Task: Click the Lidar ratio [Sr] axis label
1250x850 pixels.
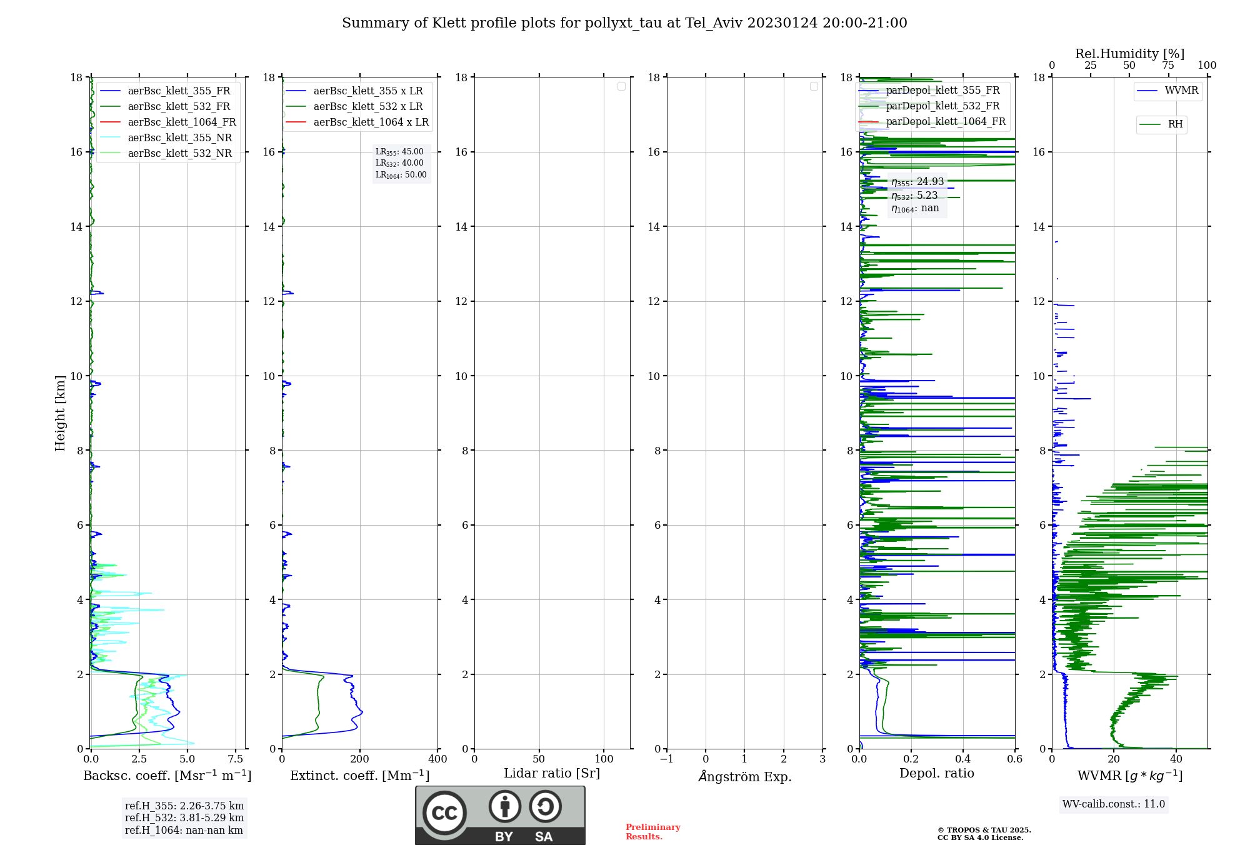Action: tap(552, 774)
